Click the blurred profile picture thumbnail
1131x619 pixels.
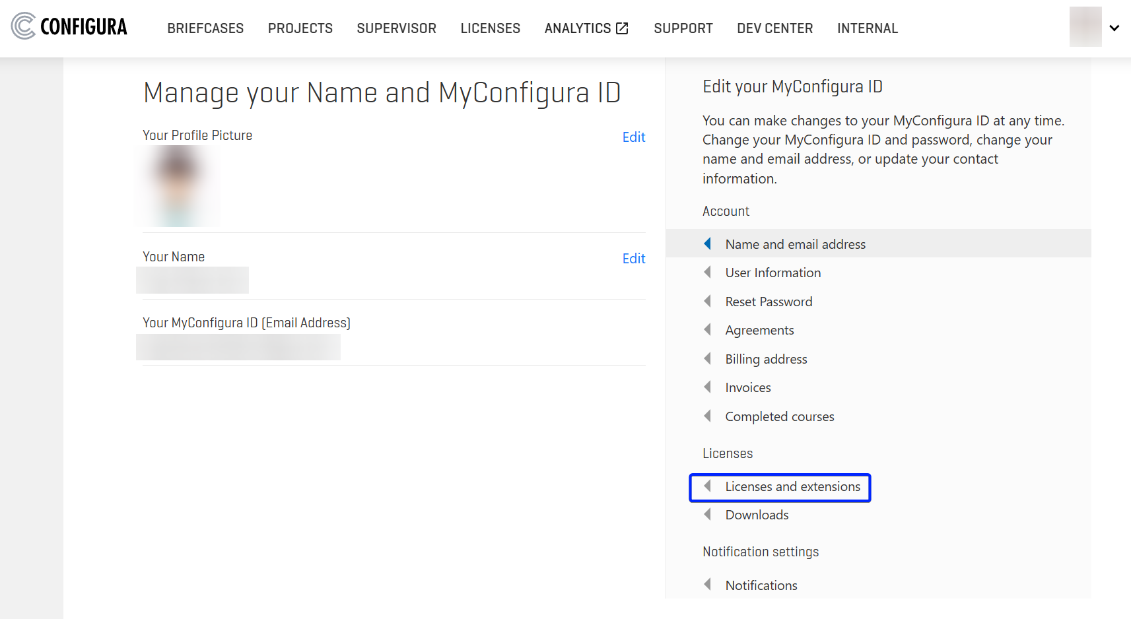coord(177,186)
